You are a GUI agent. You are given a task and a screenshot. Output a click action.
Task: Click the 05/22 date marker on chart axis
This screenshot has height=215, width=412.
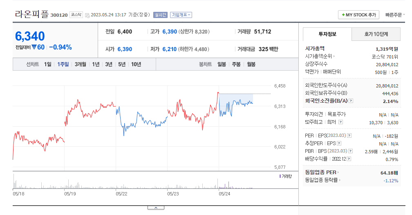coord(121,194)
